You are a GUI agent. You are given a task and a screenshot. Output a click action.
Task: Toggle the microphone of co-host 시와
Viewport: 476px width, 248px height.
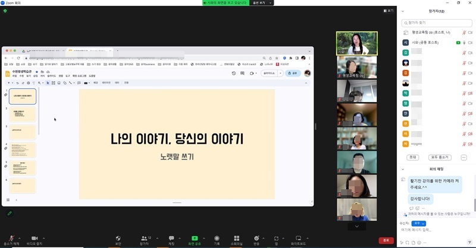(x=464, y=43)
